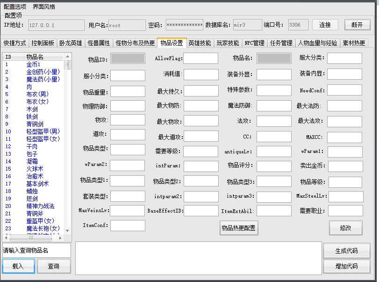Click the 生成代码 button
The width and height of the screenshot is (379, 282).
coord(346,250)
